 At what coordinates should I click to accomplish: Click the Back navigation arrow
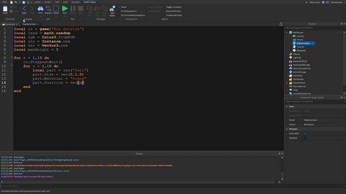pyautogui.click(x=24, y=9)
